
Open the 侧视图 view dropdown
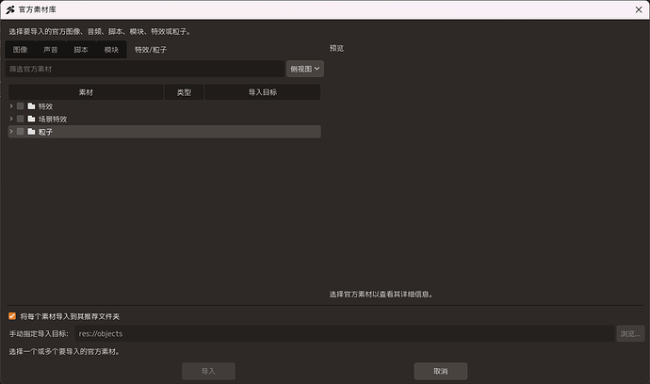click(305, 69)
